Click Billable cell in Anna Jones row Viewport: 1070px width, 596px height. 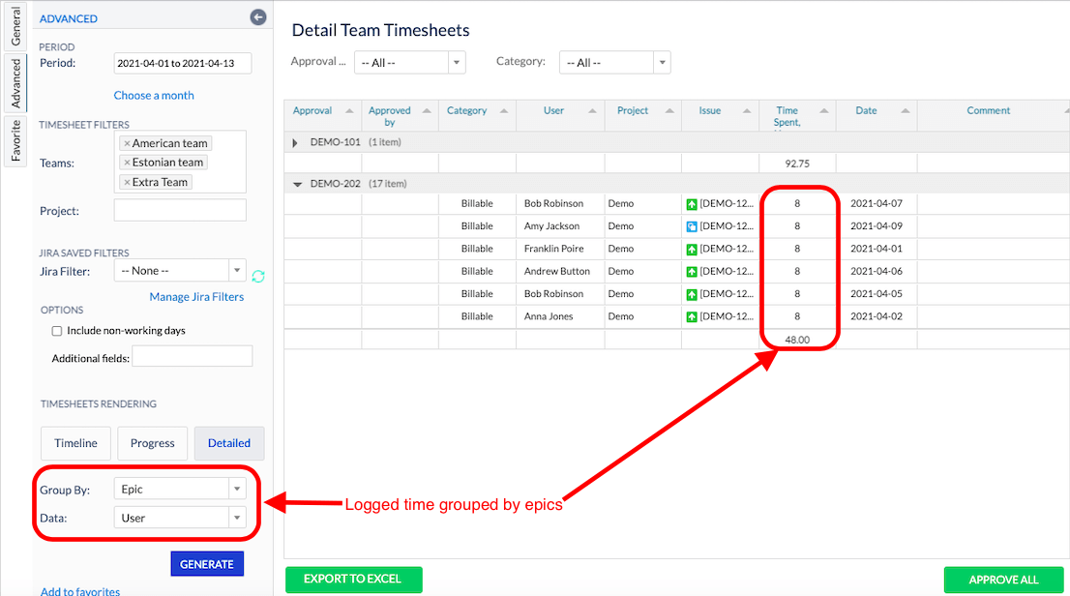click(477, 316)
